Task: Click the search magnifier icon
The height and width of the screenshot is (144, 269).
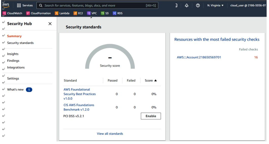Action: coord(41,6)
